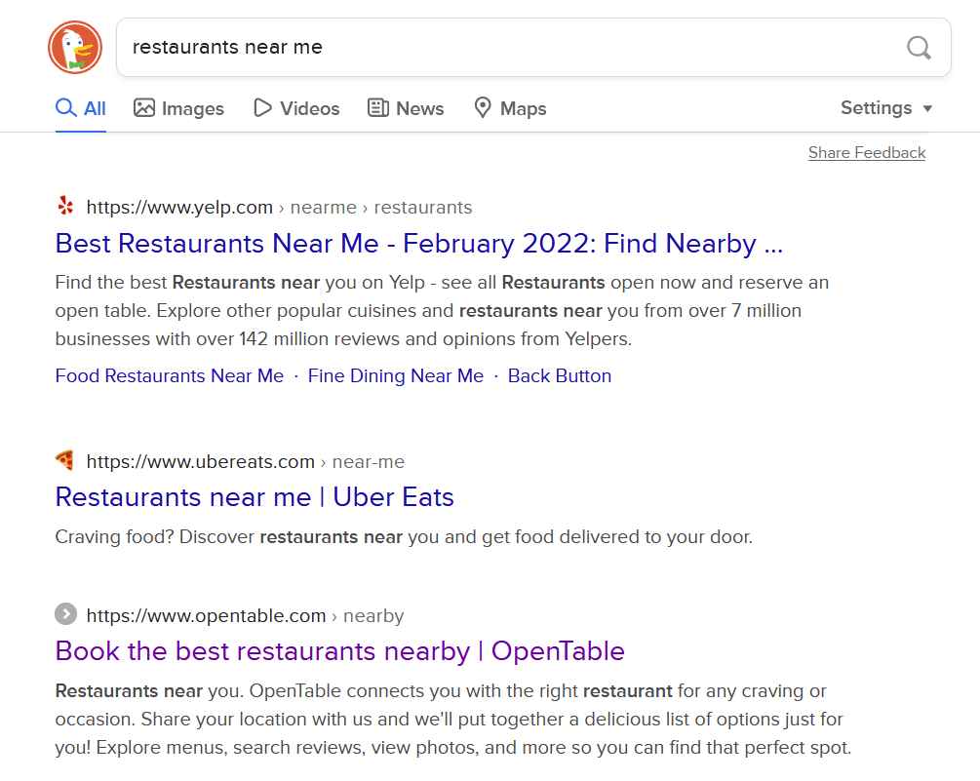This screenshot has height=781, width=980.
Task: Click the Fine Dining Near Me link
Action: pyautogui.click(x=396, y=375)
